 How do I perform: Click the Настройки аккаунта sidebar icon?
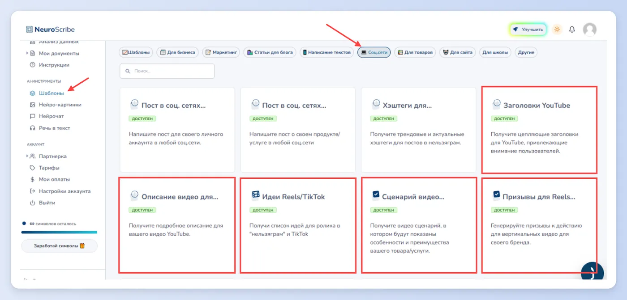click(32, 191)
